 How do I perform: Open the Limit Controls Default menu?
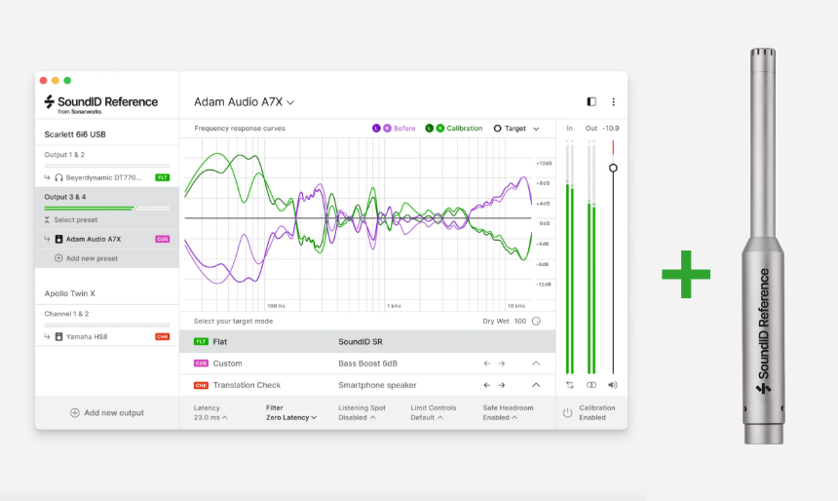[x=434, y=412]
